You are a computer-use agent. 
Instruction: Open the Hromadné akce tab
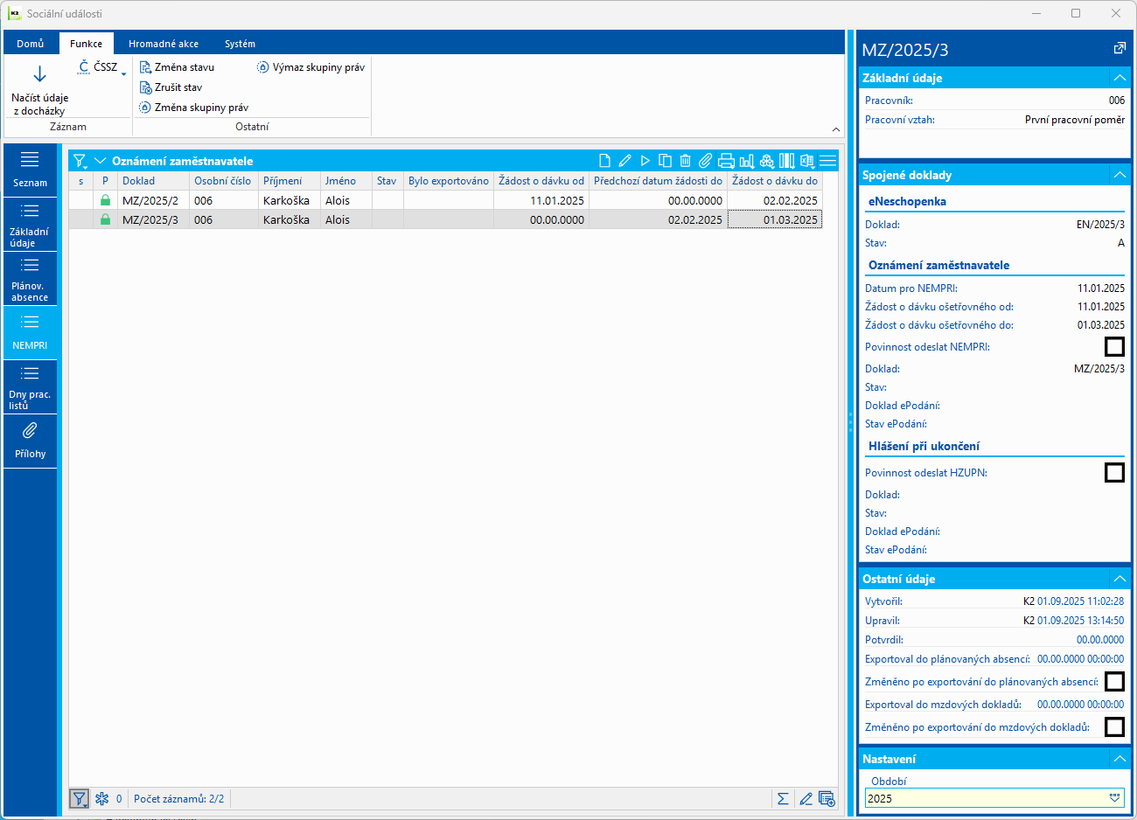tap(164, 44)
